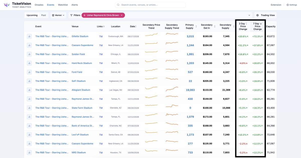This screenshot has height=158, width=301.
Task: Open Gillette Stadium venue link
Action: pyautogui.click(x=80, y=36)
